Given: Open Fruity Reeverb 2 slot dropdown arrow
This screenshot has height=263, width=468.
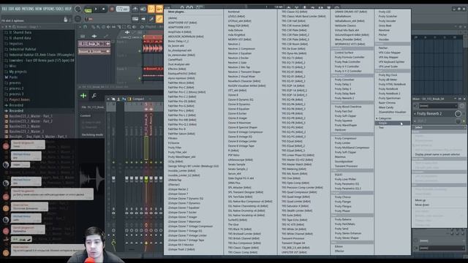Looking at the screenshot, I should (x=415, y=114).
